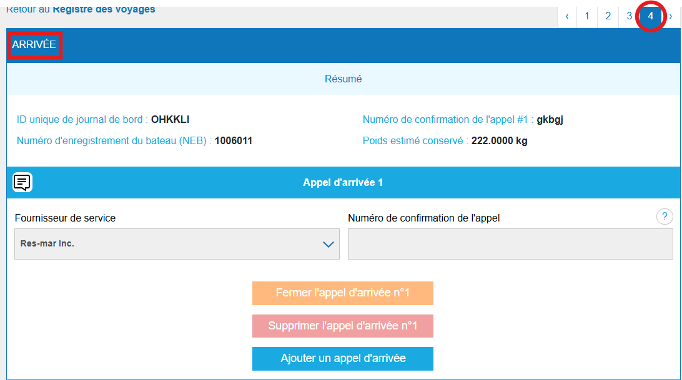Viewport: 682px width, 380px height.
Task: Follow Retour au Registre des voyages link
Action: point(81,9)
